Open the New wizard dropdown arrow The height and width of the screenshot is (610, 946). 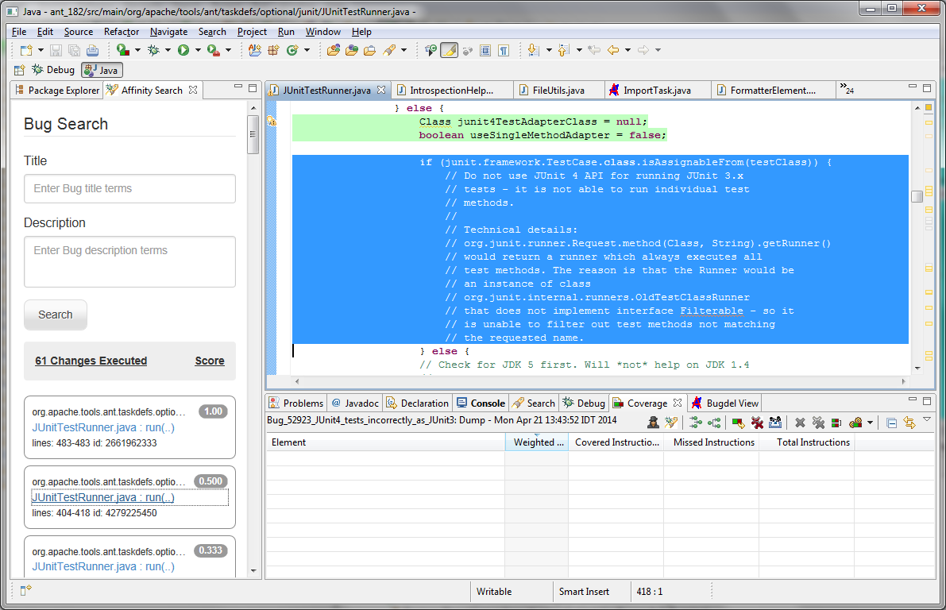click(41, 50)
